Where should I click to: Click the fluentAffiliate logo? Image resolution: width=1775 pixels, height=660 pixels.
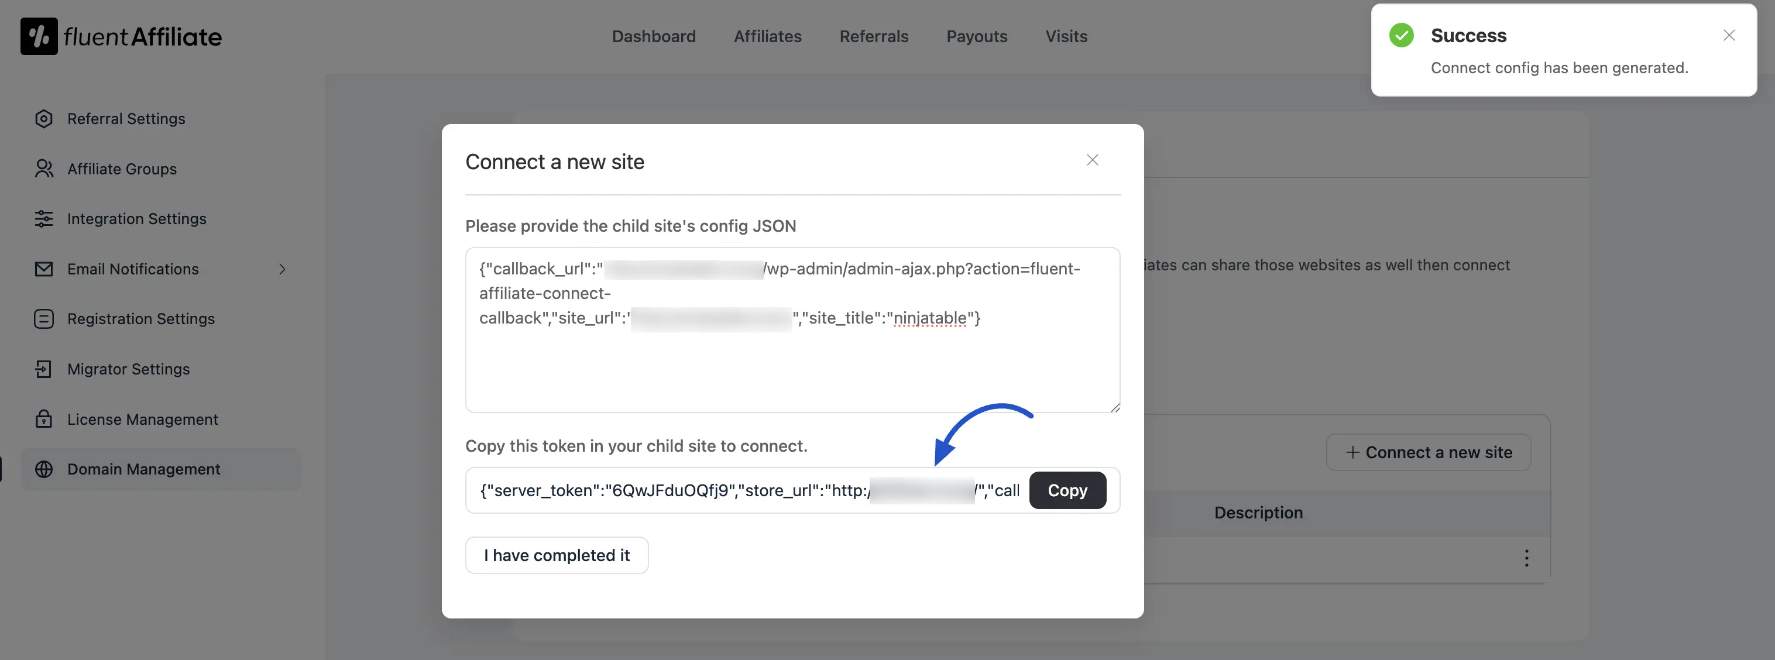[x=121, y=36]
